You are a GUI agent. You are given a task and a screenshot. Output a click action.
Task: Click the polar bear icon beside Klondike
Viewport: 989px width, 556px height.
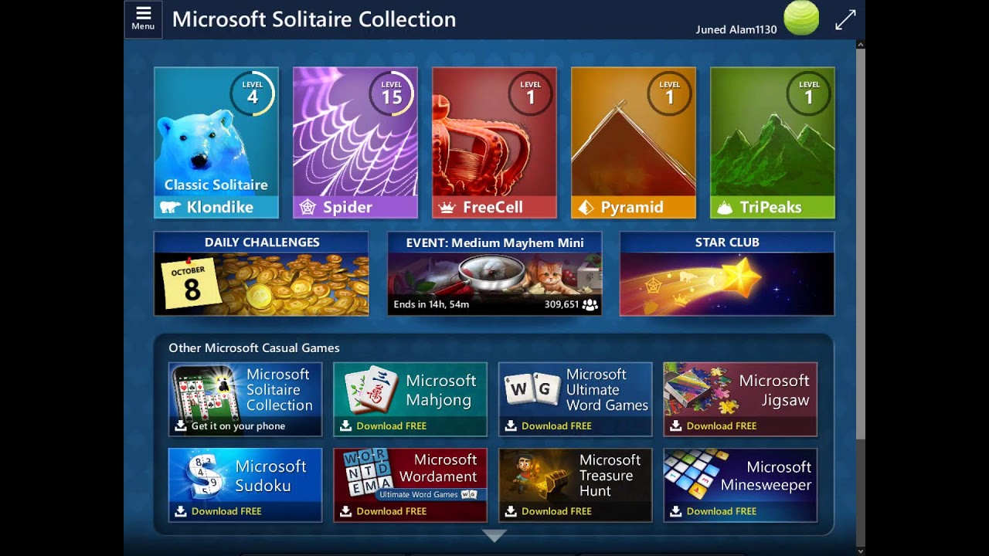170,207
